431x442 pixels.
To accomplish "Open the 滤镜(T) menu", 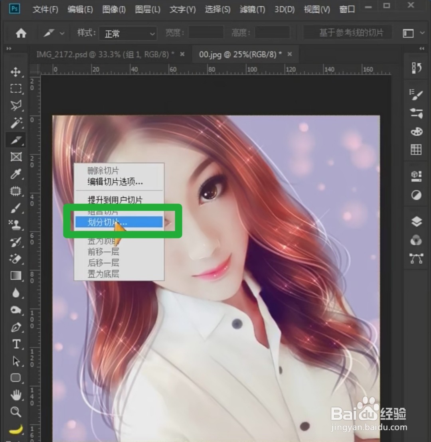I will coord(253,10).
